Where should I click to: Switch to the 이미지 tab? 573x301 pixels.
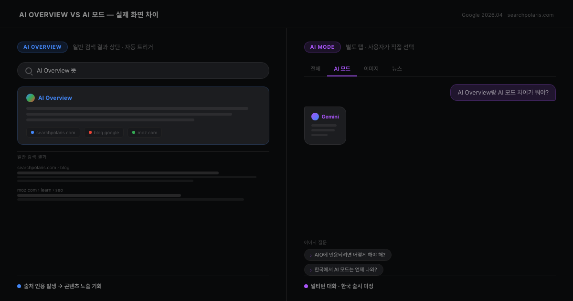tap(371, 68)
